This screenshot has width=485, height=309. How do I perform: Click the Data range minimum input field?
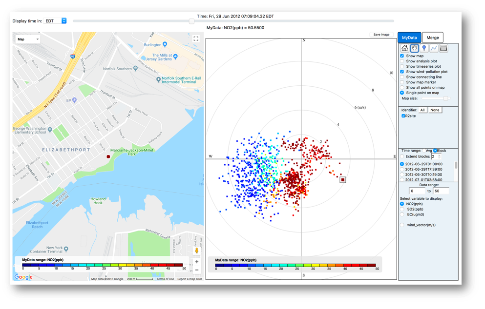[417, 191]
